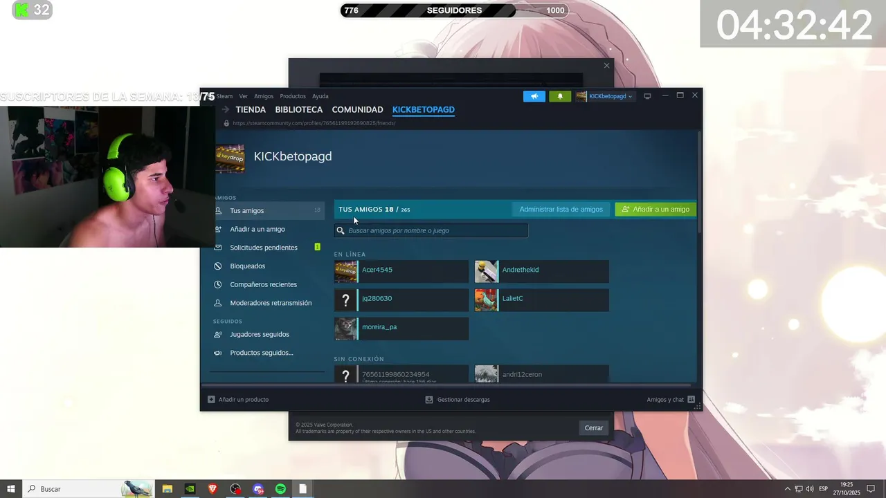This screenshot has height=498, width=886.
Task: Expand the KICKbetopagd account dropdown
Action: coord(605,96)
